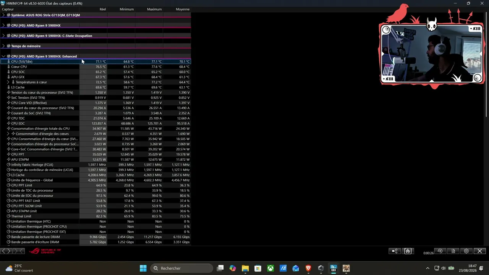Viewport: 489px width, 275px height.
Task: Open Task View on the taskbar
Action: (x=220, y=268)
